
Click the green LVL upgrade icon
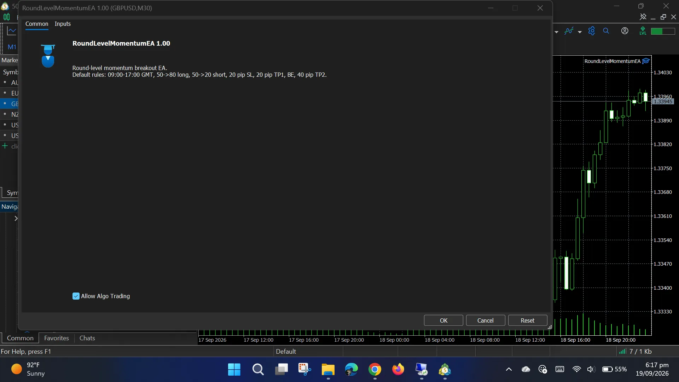click(643, 31)
